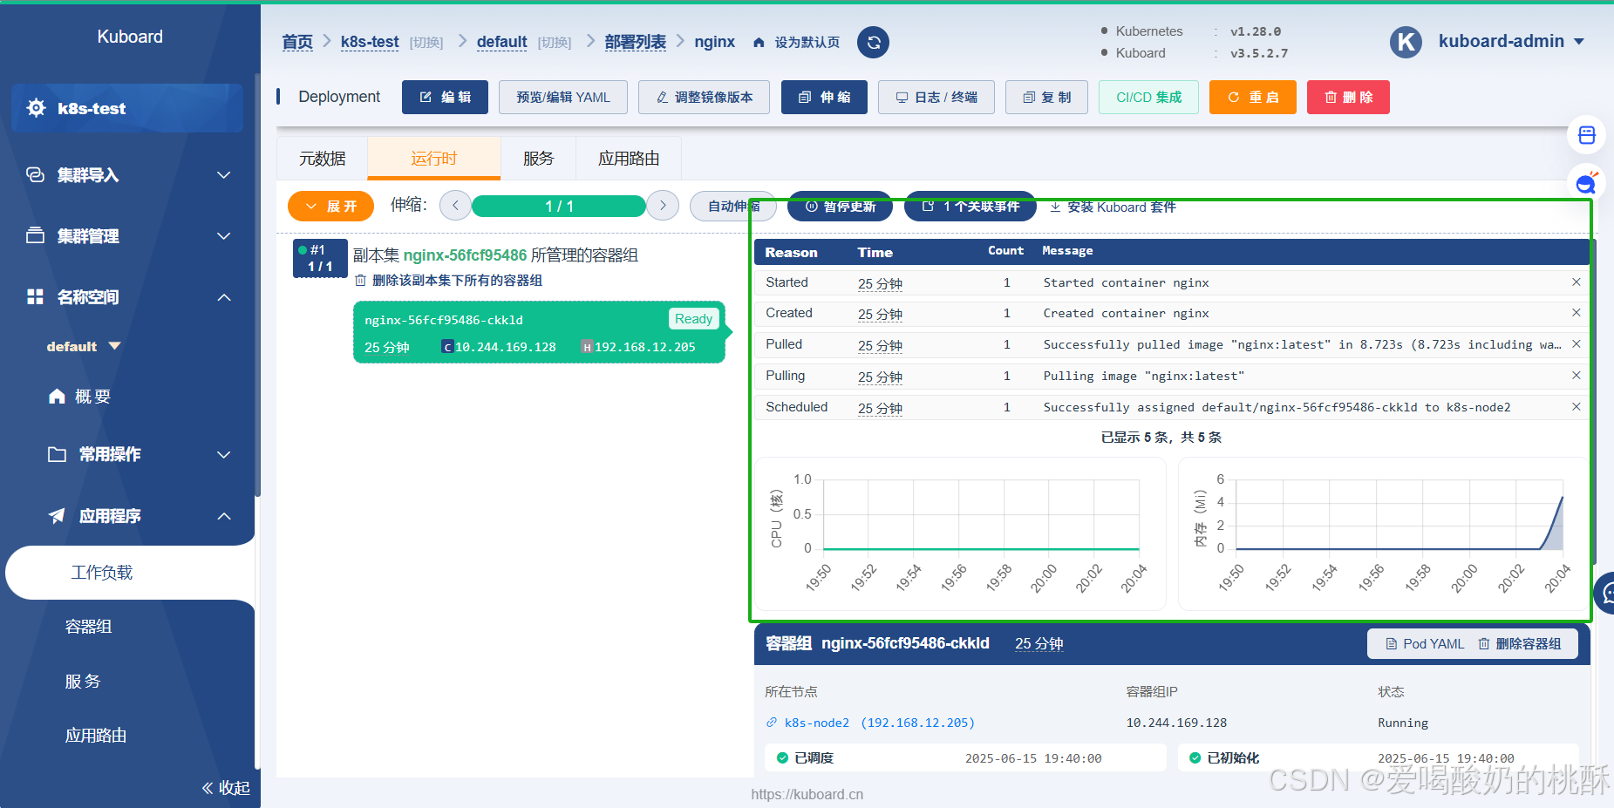Switch to the 服务 tab
Image resolution: width=1614 pixels, height=808 pixels.
[x=538, y=159]
